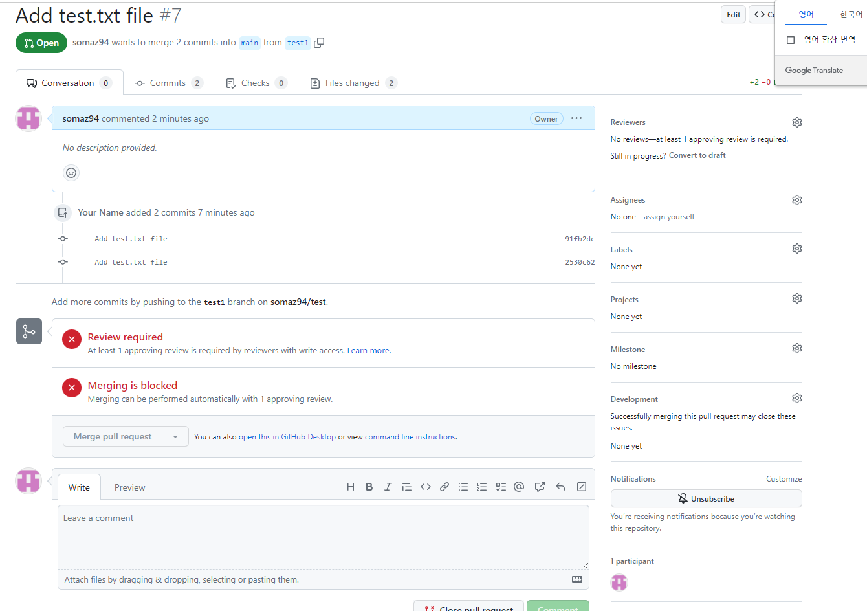Open commit hash 2530c62
The width and height of the screenshot is (867, 611).
(580, 262)
